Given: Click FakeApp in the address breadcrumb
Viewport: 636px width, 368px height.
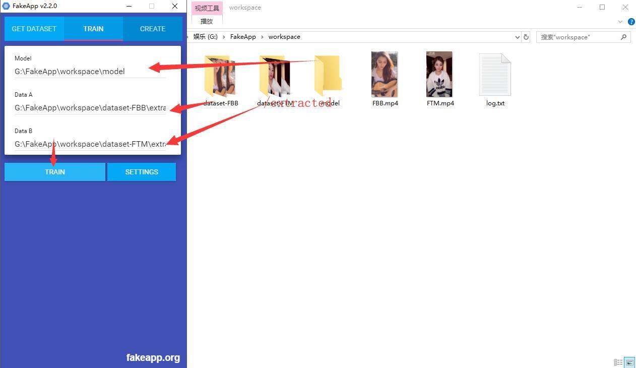Looking at the screenshot, I should tap(243, 37).
